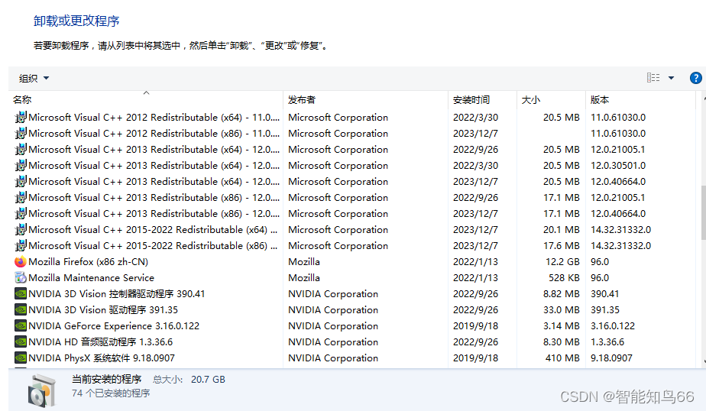Click the scrollbar down arrow
Viewport: 706px width, 411px height.
coord(704,361)
